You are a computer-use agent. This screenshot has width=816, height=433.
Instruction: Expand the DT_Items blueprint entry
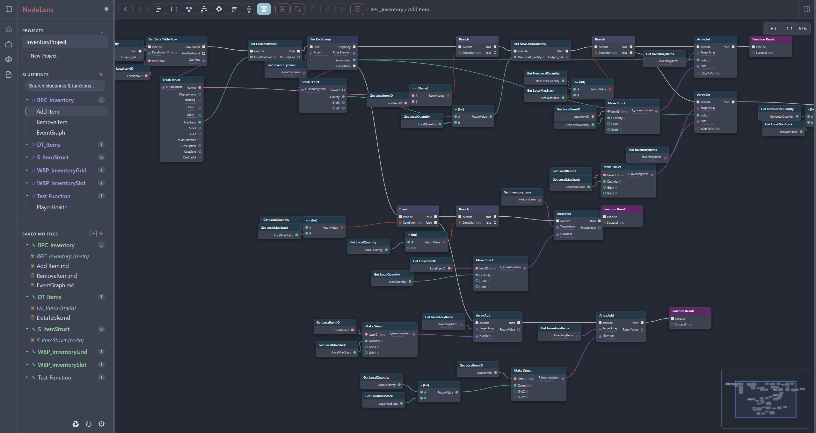click(27, 144)
